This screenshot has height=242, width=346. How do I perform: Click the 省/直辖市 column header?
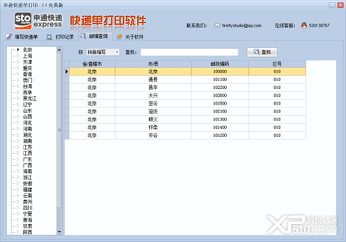(92, 64)
